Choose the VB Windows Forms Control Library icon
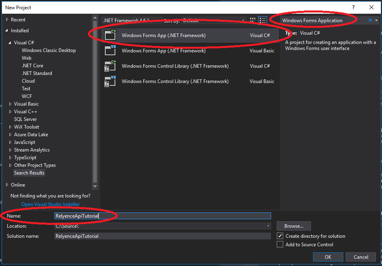Viewport: 382px width, 266px height. [x=110, y=81]
